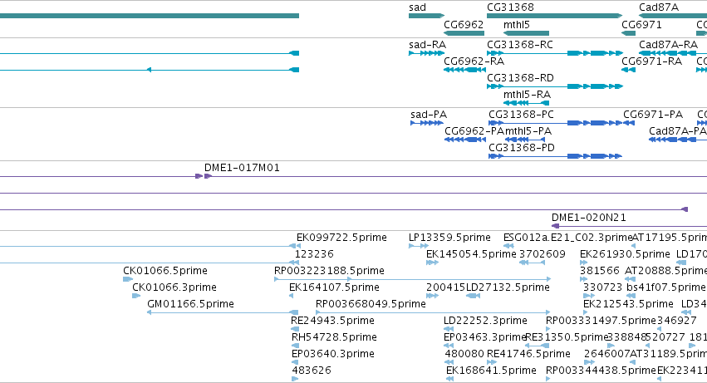Click the sad-PA protein glyph
Image resolution: width=707 pixels, height=383 pixels.
(427, 123)
